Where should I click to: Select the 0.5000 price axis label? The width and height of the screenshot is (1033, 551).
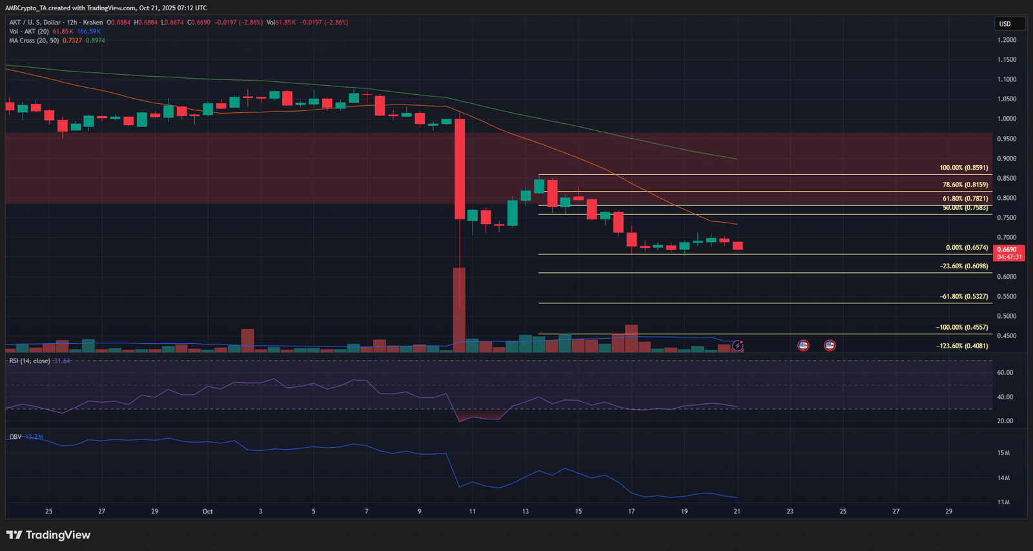coord(1007,316)
